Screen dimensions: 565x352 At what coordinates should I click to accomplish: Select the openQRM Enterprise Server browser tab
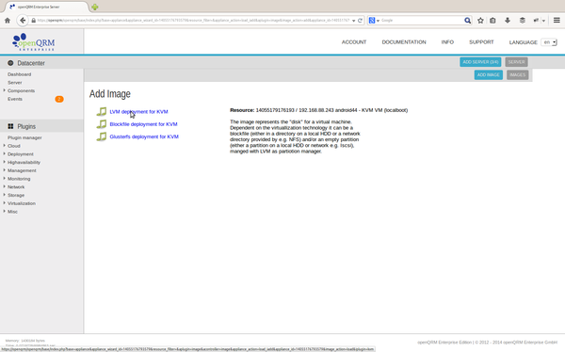click(x=46, y=7)
